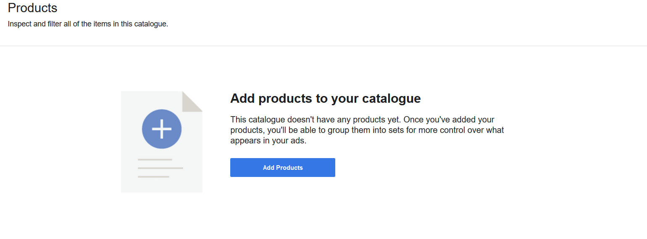647x239 pixels.
Task: Select the Products page heading
Action: tap(32, 8)
